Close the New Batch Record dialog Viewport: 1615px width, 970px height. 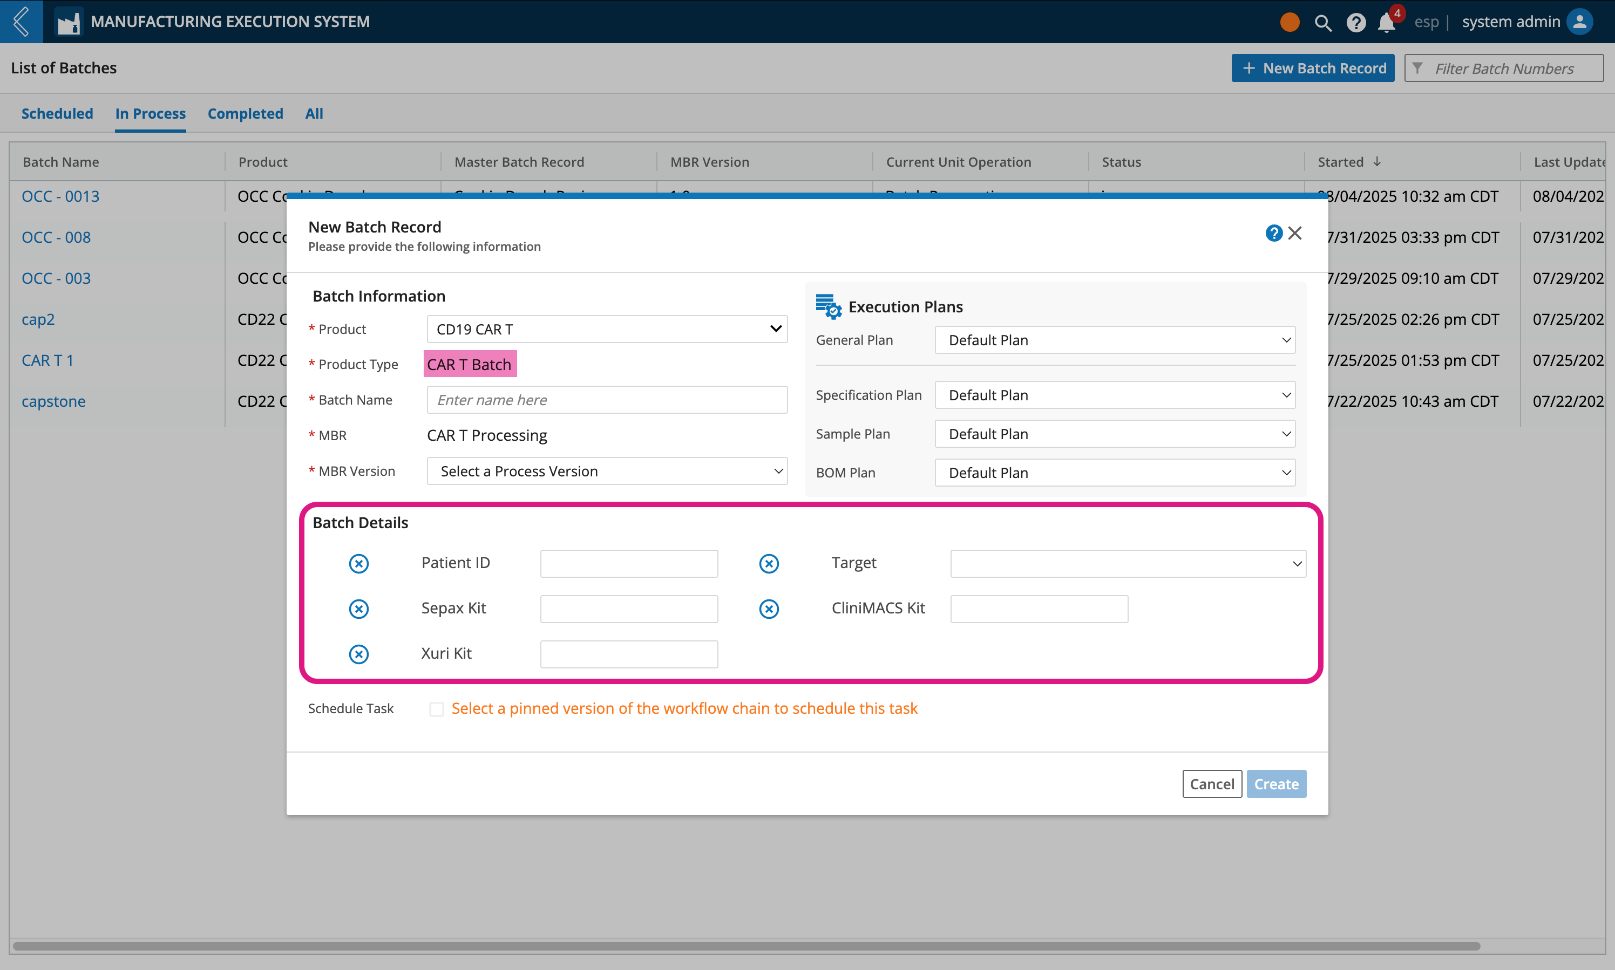pos(1295,234)
